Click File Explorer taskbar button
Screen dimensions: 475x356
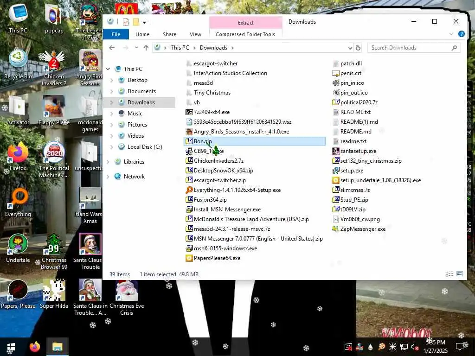57,347
